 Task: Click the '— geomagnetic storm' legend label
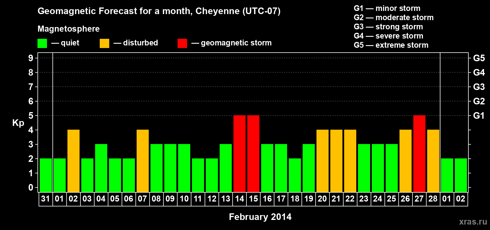[231, 43]
